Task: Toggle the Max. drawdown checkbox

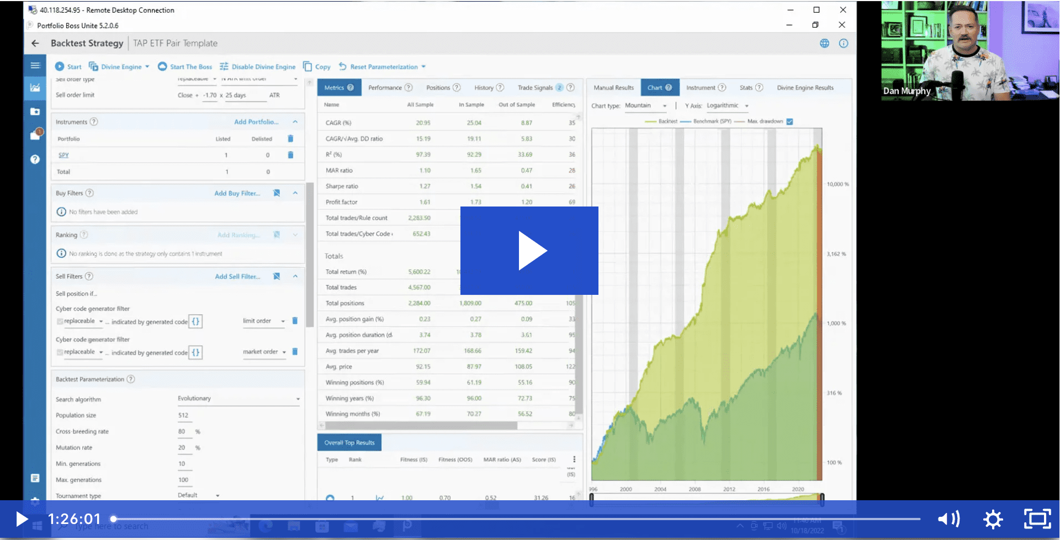Action: (789, 121)
